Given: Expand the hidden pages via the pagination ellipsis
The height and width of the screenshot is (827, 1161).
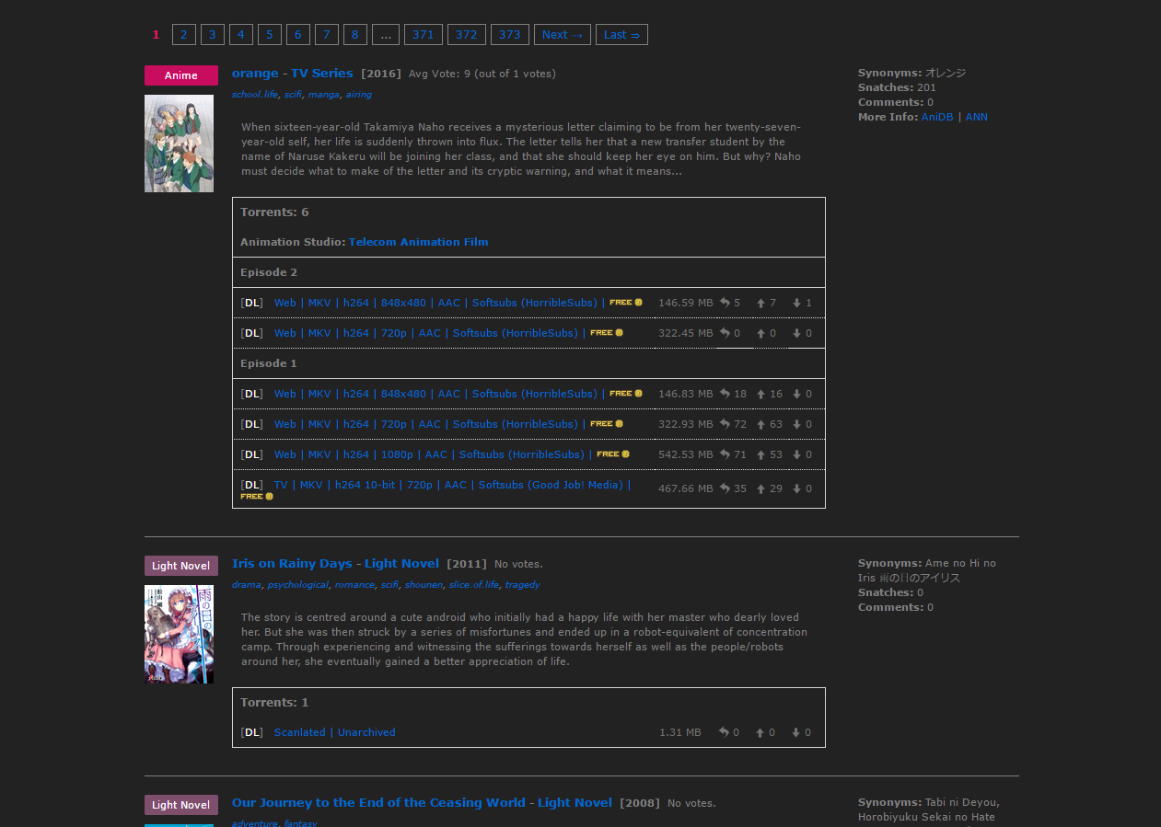Looking at the screenshot, I should click(x=385, y=34).
